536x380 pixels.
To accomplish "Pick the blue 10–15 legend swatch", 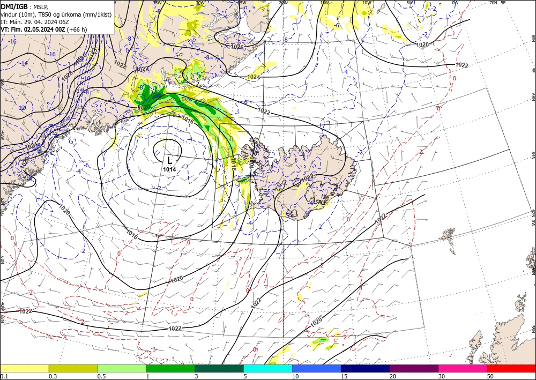I will (317, 368).
